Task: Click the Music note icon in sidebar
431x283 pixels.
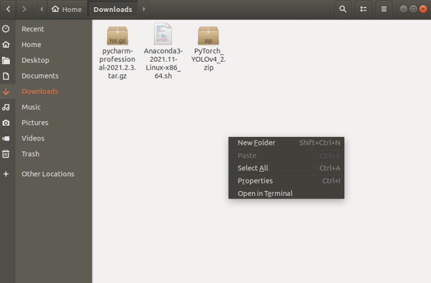Action: coord(6,107)
